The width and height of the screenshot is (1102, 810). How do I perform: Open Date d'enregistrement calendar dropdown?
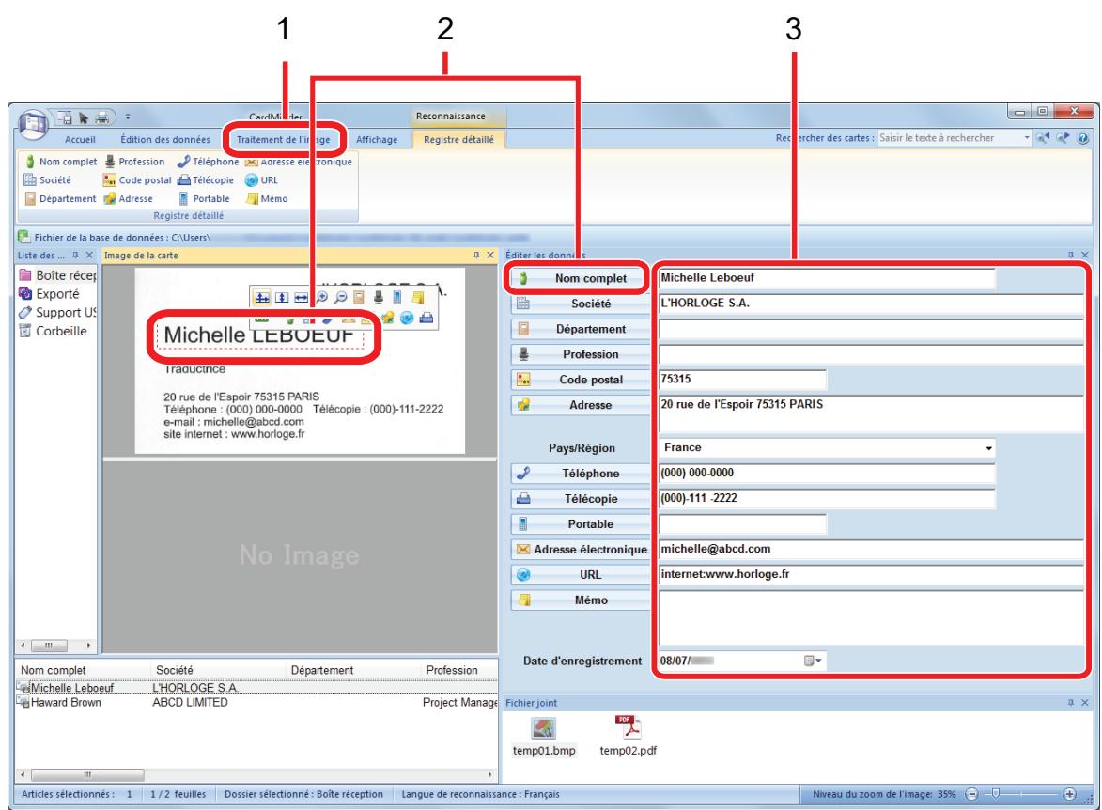814,661
